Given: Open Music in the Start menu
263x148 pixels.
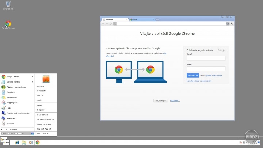Looking at the screenshot, I should point(39,100).
